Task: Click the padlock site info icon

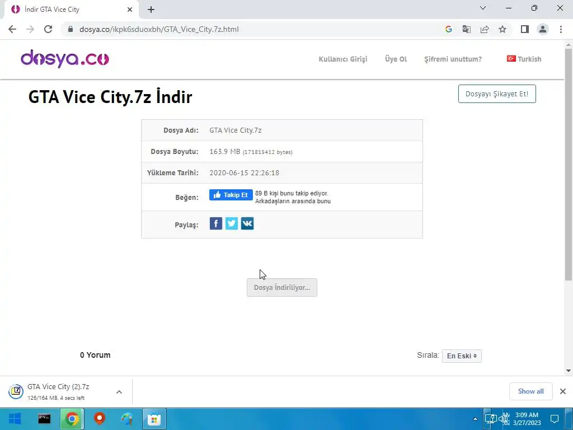Action: tap(71, 29)
